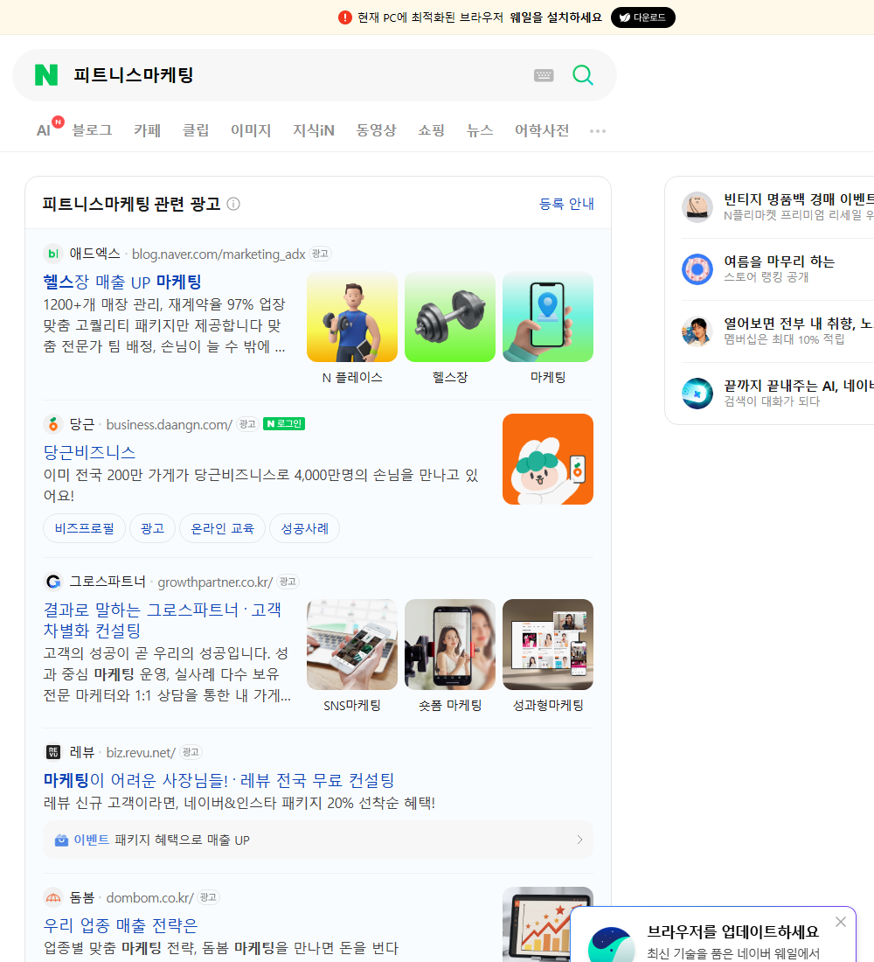Click the SNS마케팅 thumbnail

(352, 645)
